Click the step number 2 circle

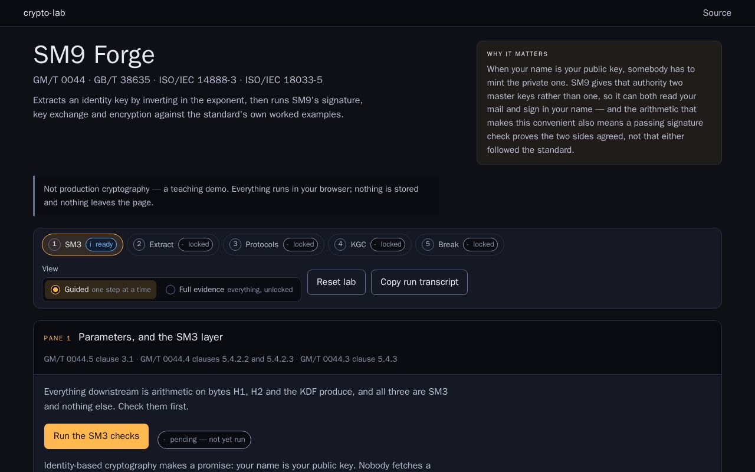pyautogui.click(x=139, y=244)
